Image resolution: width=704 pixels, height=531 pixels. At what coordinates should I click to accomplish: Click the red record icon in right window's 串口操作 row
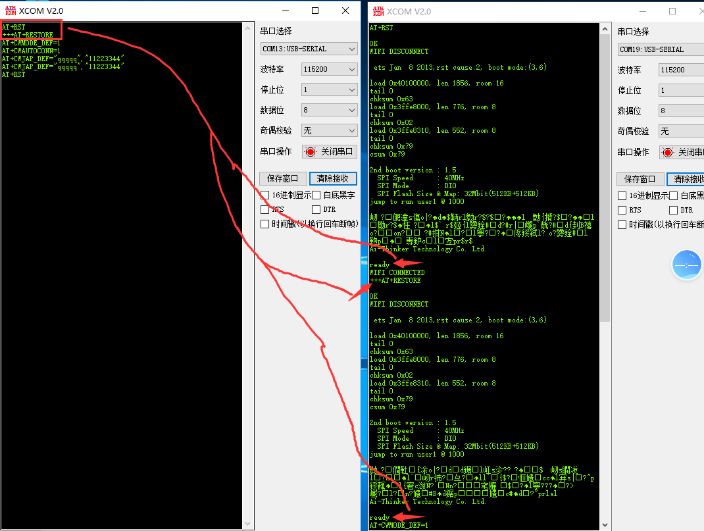pos(668,153)
